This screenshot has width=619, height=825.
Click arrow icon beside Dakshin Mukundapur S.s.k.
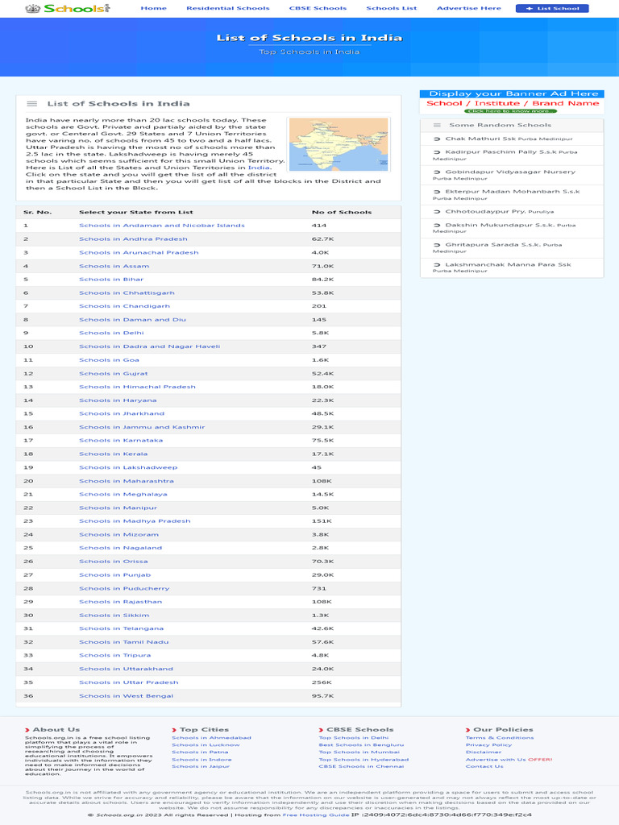click(x=437, y=226)
